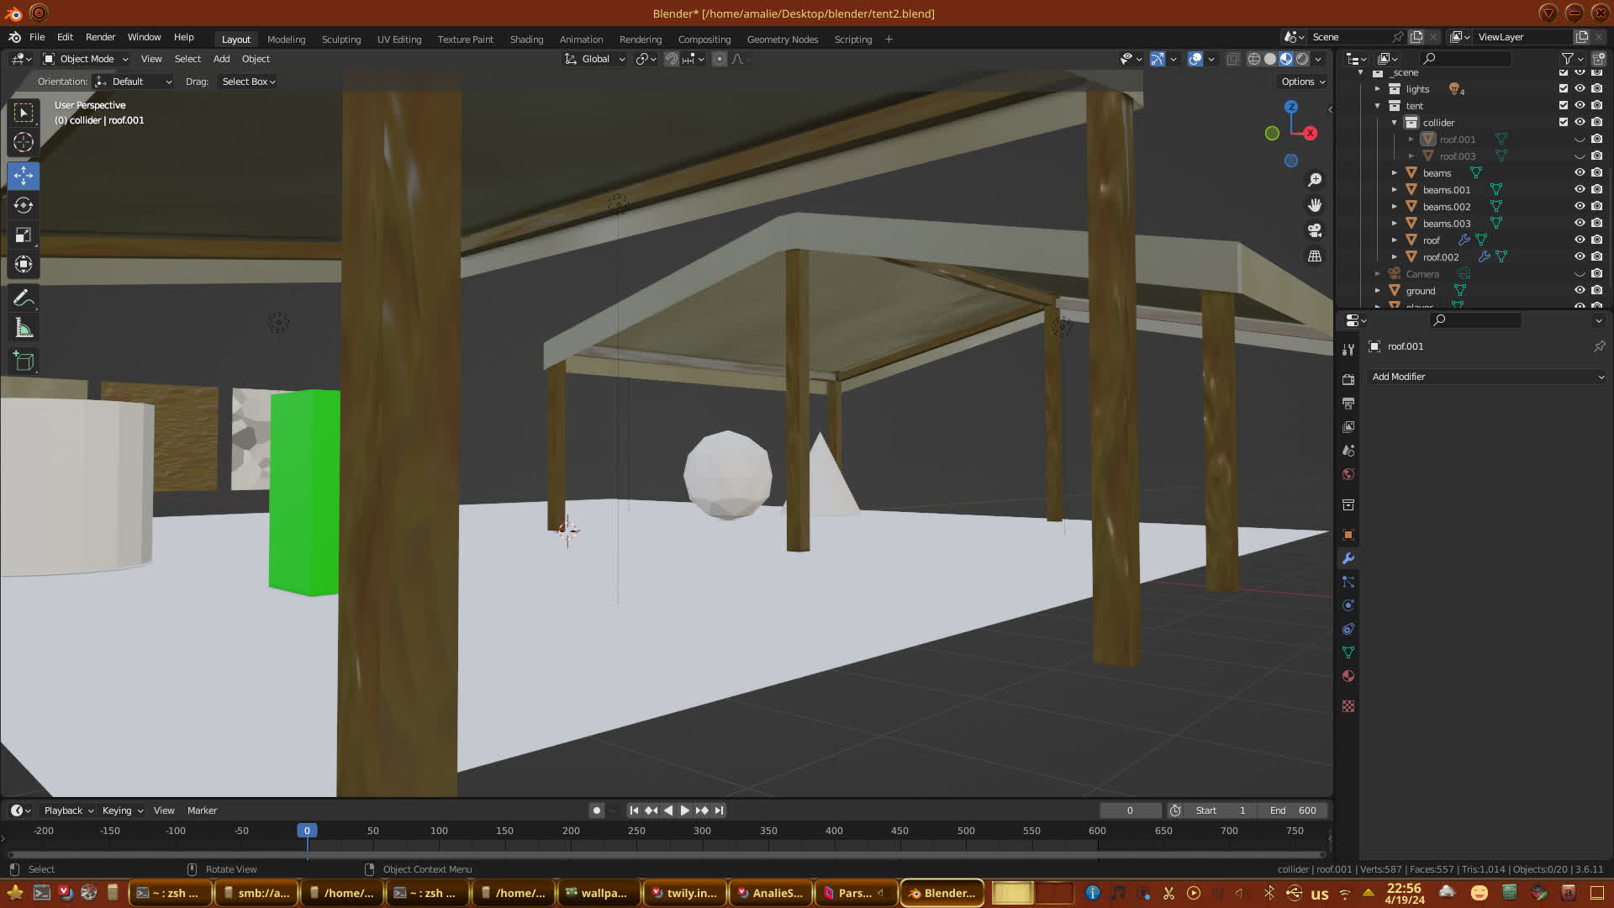Select the Measure tool
The height and width of the screenshot is (908, 1614).
(x=24, y=329)
